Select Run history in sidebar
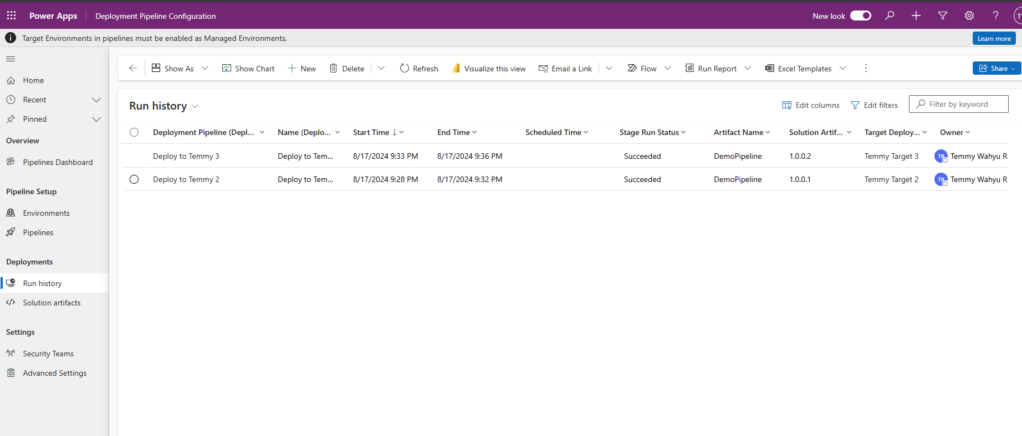The image size is (1022, 436). pyautogui.click(x=54, y=283)
